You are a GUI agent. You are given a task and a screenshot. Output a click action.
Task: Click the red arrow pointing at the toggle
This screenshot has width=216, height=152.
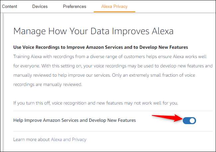164,117
